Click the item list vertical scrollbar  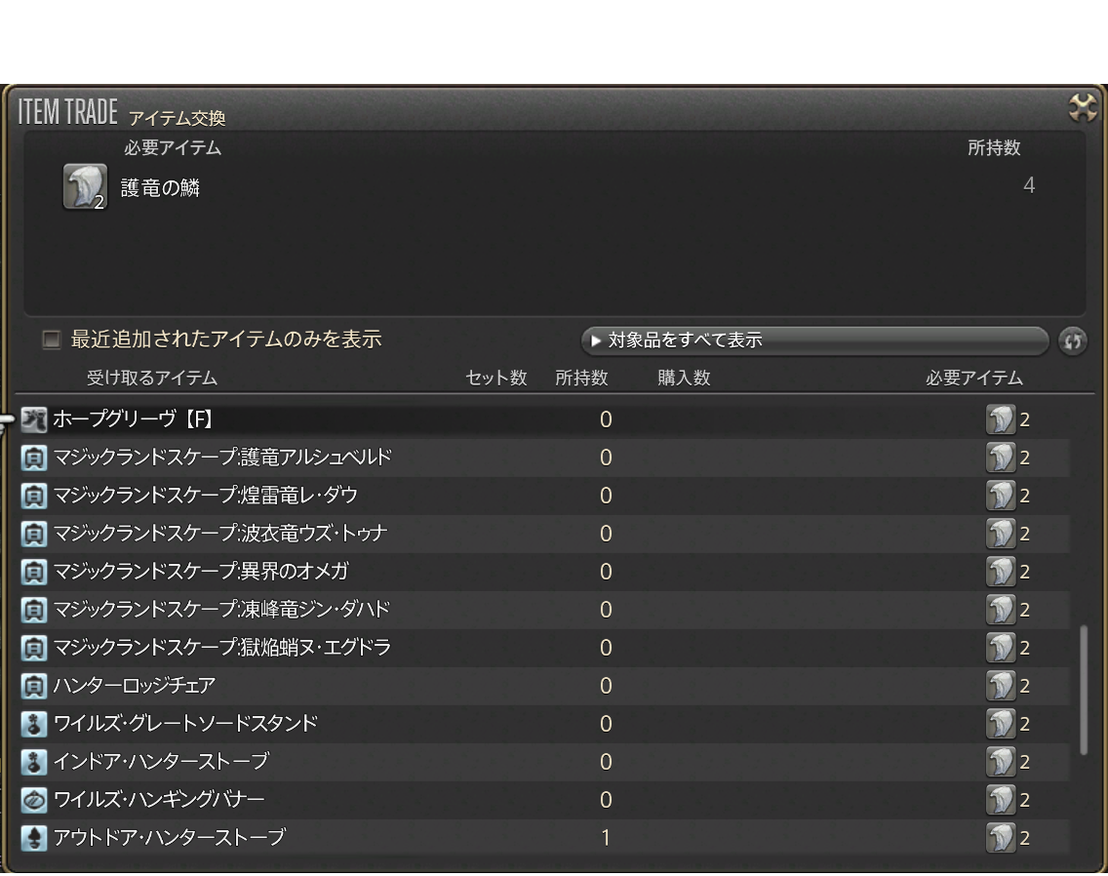1083,690
